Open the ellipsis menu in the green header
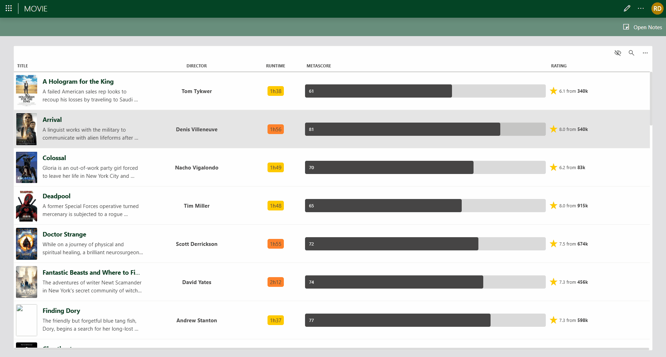666x357 pixels. click(x=641, y=8)
